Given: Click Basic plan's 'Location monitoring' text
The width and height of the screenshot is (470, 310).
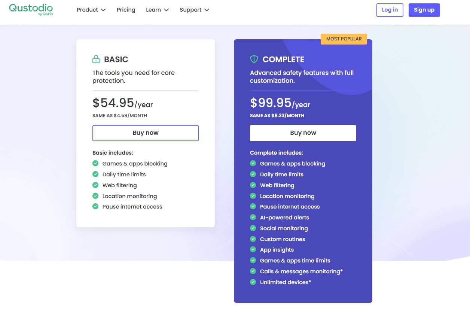Looking at the screenshot, I should [x=129, y=196].
